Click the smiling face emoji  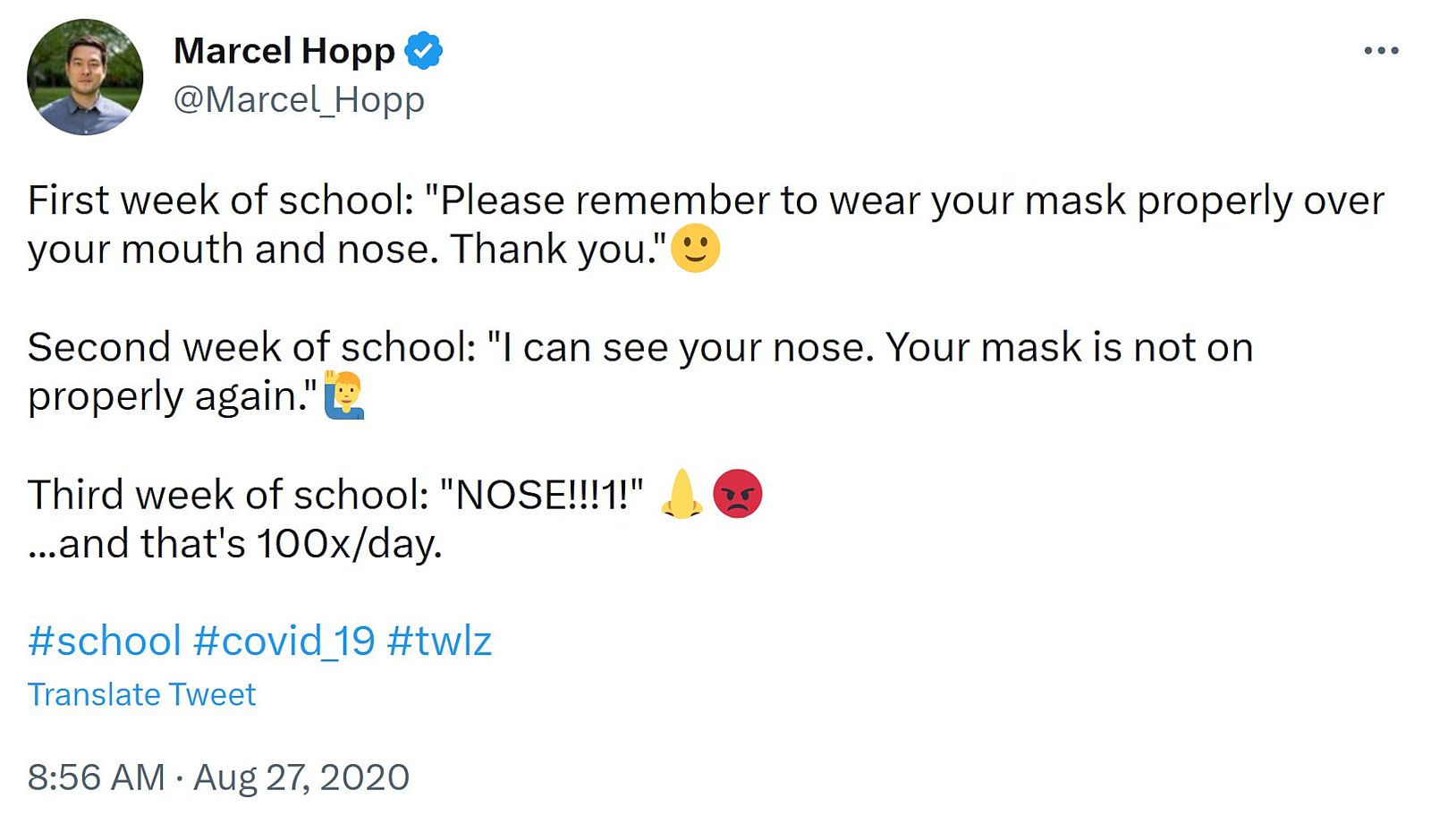(x=695, y=249)
